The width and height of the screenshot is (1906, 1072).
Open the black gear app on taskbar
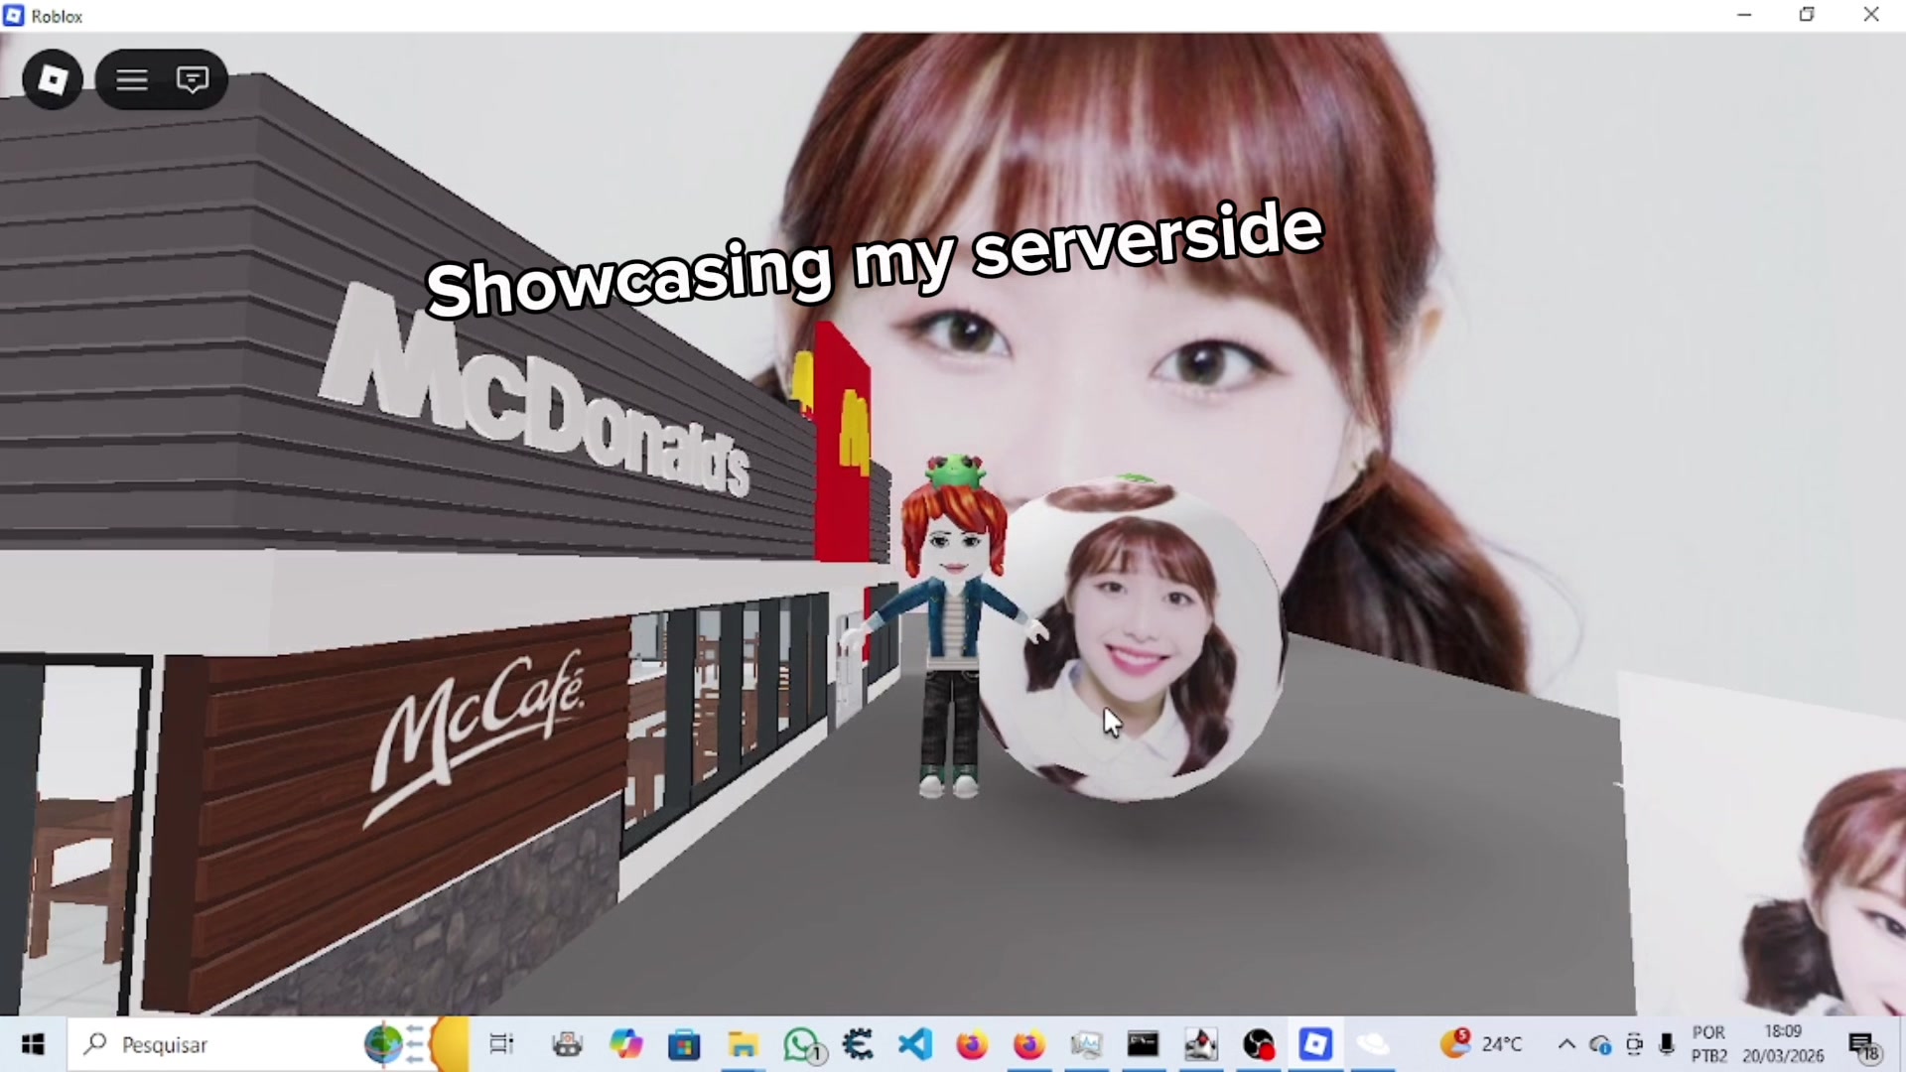pos(857,1044)
